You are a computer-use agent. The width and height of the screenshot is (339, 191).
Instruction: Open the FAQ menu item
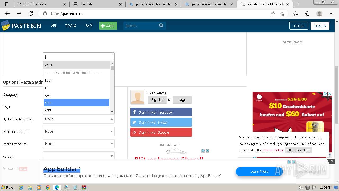tap(88, 25)
